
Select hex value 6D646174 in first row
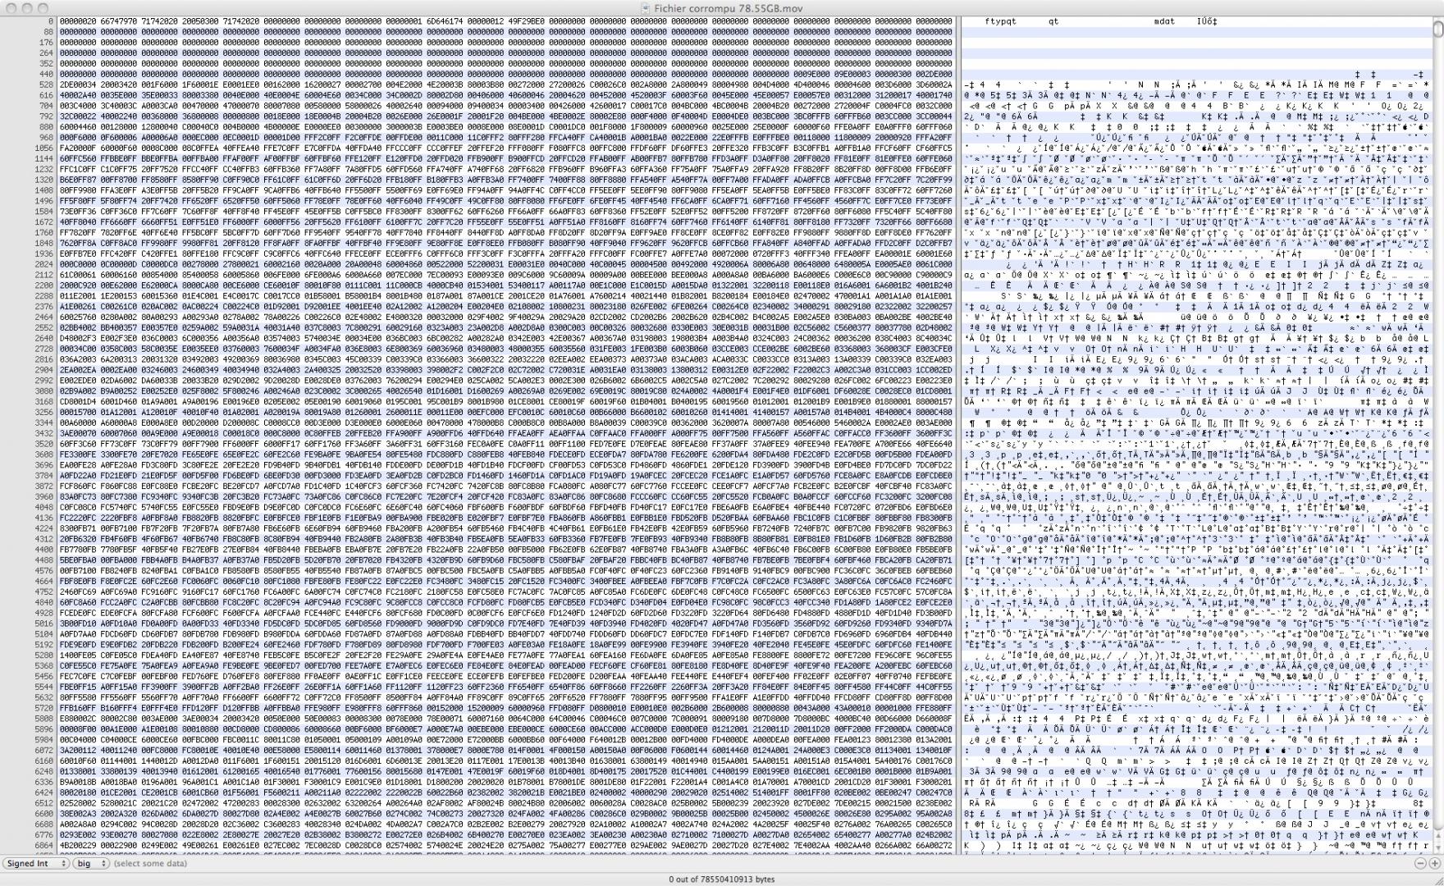click(446, 21)
